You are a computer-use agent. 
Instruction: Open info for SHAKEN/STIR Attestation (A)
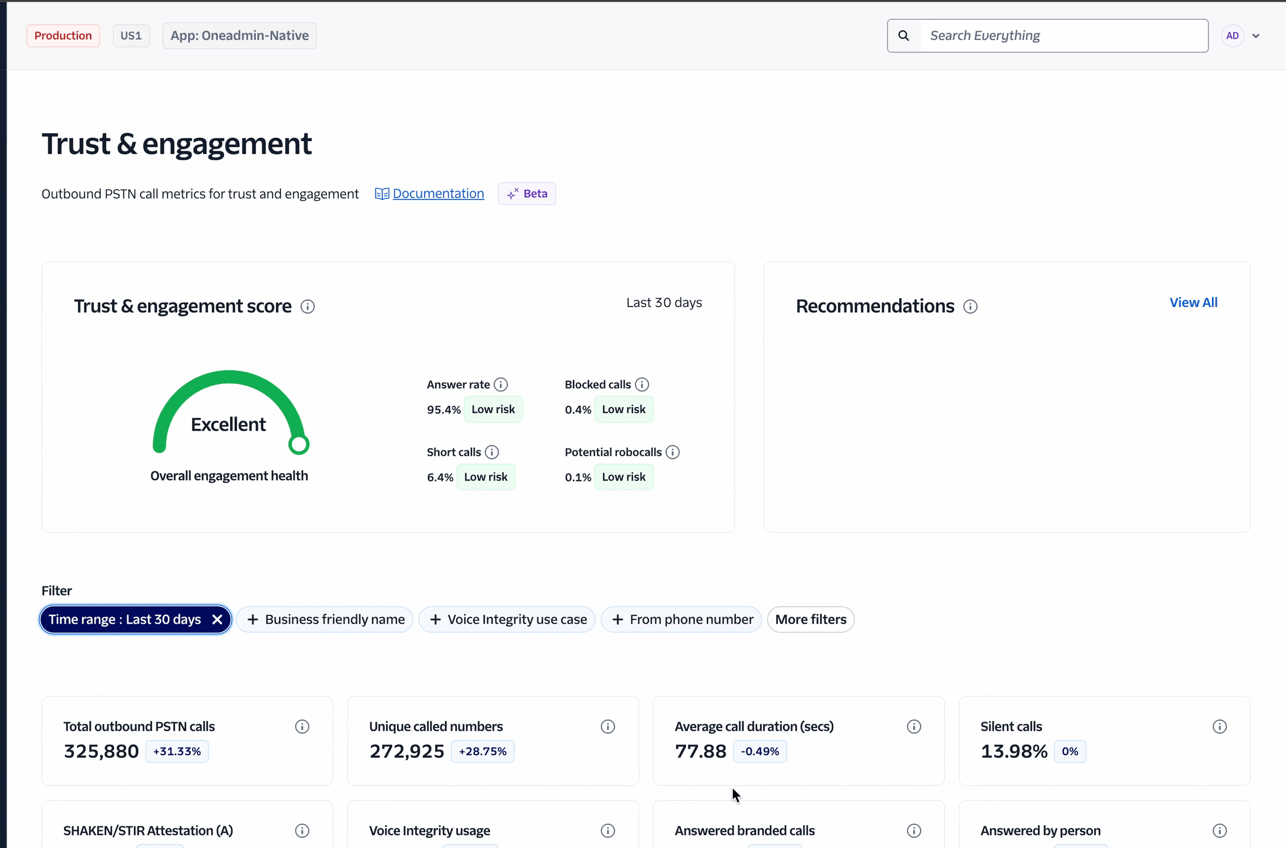click(302, 830)
